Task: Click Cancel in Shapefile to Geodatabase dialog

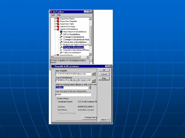Action: 104,74
